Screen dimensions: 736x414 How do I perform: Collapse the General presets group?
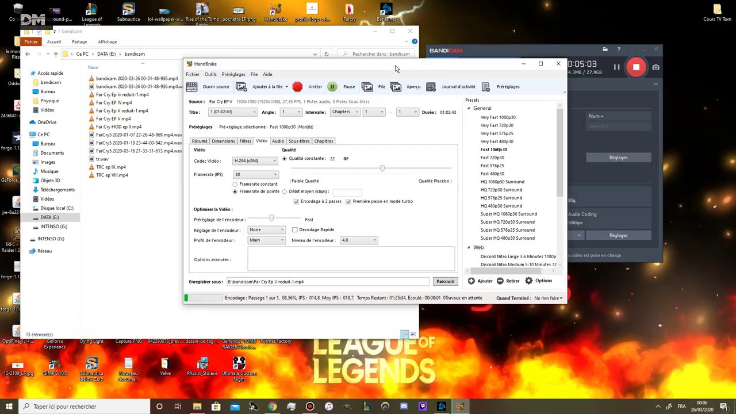469,109
